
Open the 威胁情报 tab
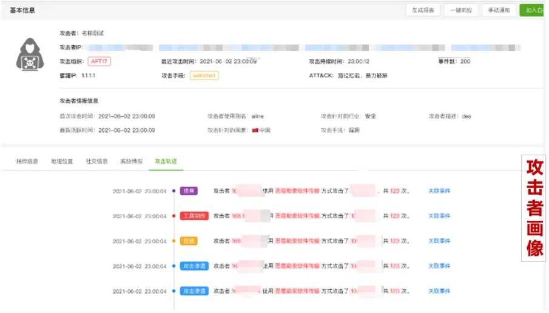pyautogui.click(x=131, y=161)
